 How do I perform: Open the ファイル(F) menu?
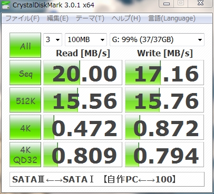click(x=23, y=18)
